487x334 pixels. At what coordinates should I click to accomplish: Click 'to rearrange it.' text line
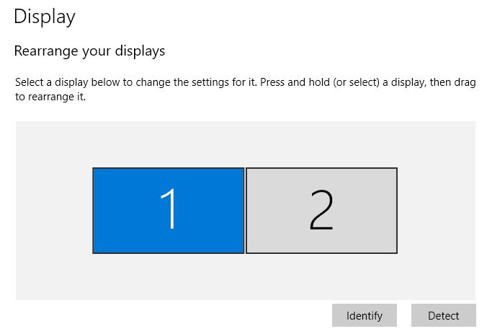pos(50,97)
